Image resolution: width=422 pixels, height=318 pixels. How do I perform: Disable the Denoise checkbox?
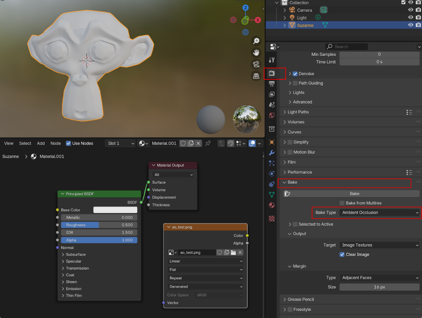tap(295, 74)
